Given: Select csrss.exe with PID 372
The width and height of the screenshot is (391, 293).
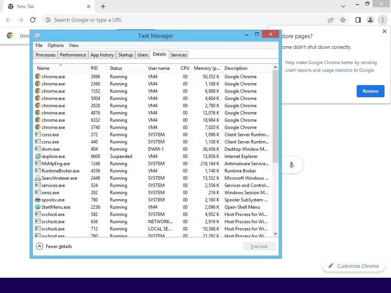Looking at the screenshot, I should pyautogui.click(x=153, y=135).
